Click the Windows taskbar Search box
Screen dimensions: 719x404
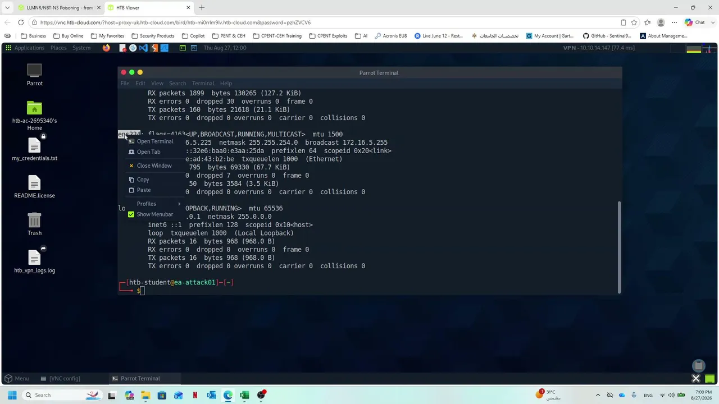[x=62, y=395]
